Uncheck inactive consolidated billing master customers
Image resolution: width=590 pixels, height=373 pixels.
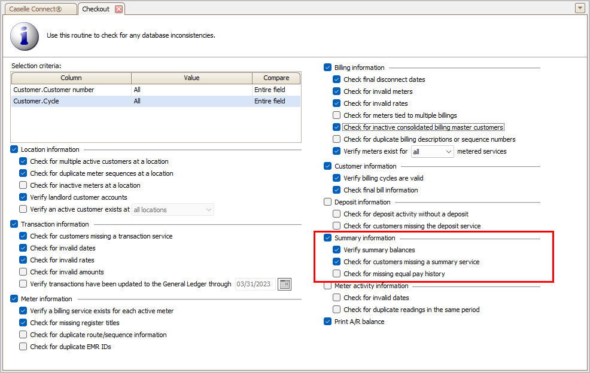tap(337, 127)
